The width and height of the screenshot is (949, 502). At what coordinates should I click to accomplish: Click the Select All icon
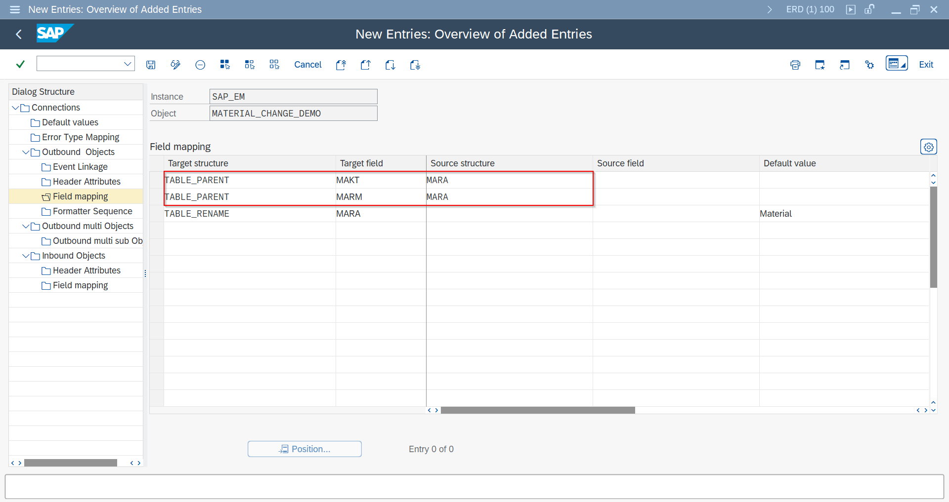pyautogui.click(x=225, y=65)
